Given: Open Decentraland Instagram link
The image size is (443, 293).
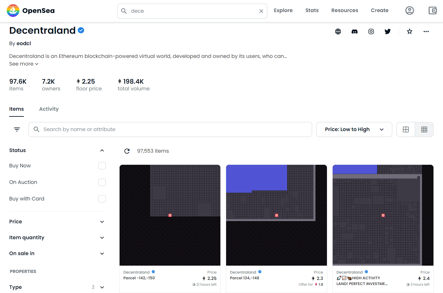Looking at the screenshot, I should click(371, 31).
